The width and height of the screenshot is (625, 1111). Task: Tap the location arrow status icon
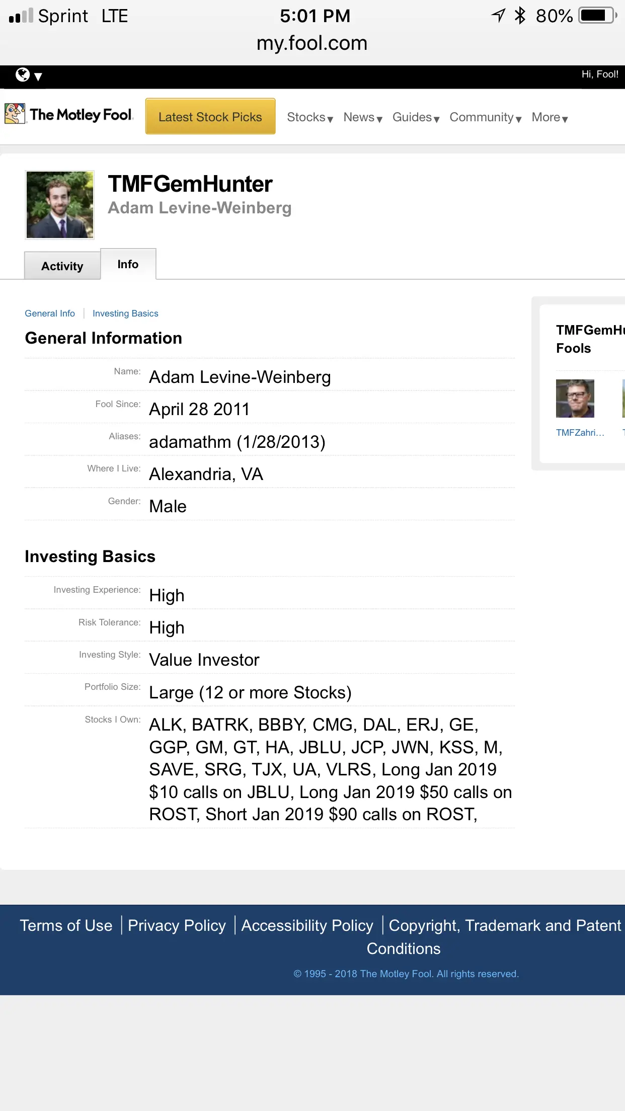[498, 16]
